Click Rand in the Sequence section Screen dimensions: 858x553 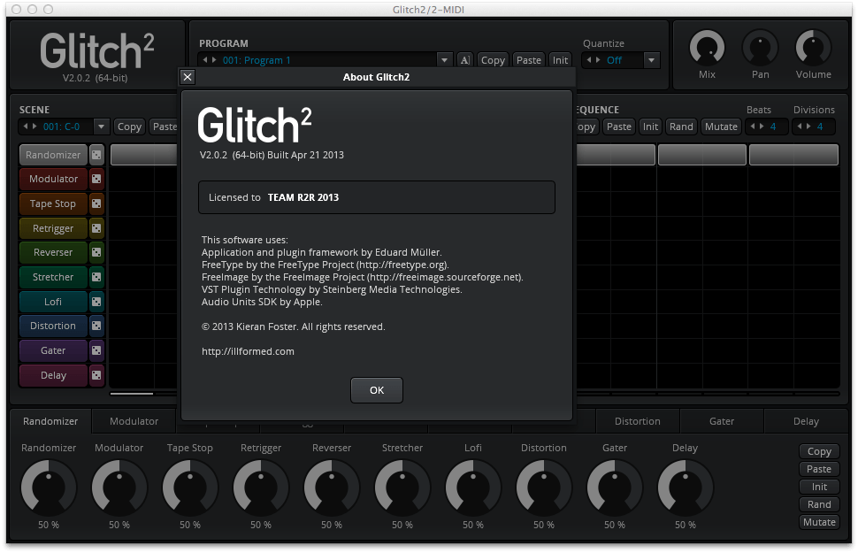tap(681, 127)
